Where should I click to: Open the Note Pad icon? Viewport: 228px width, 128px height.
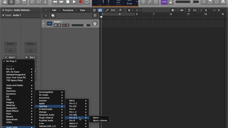(210, 2)
